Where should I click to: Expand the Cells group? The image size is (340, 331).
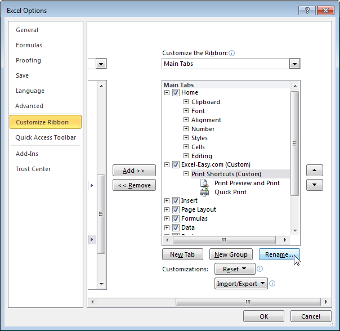[x=186, y=147]
